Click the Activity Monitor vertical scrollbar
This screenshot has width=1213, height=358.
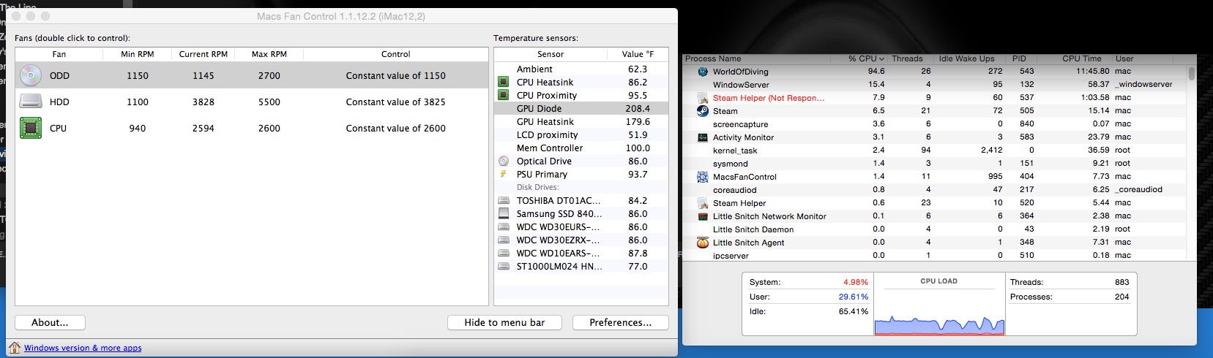point(1192,73)
